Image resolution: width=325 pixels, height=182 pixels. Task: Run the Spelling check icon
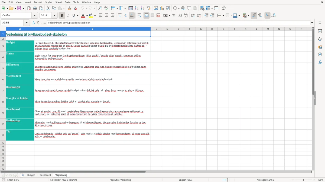[x=106, y=8]
